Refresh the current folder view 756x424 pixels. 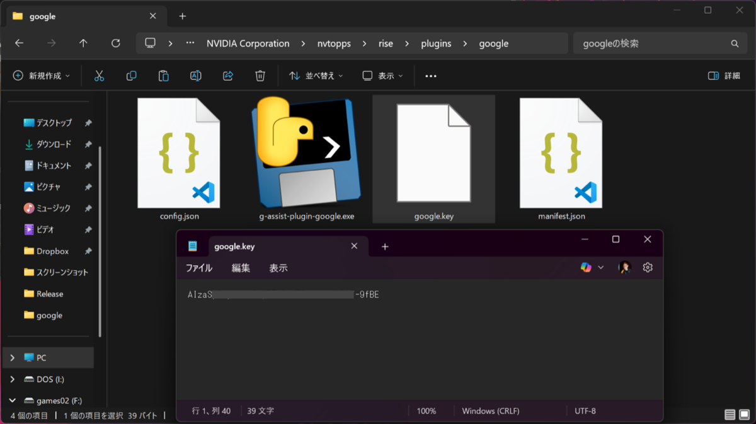point(115,43)
